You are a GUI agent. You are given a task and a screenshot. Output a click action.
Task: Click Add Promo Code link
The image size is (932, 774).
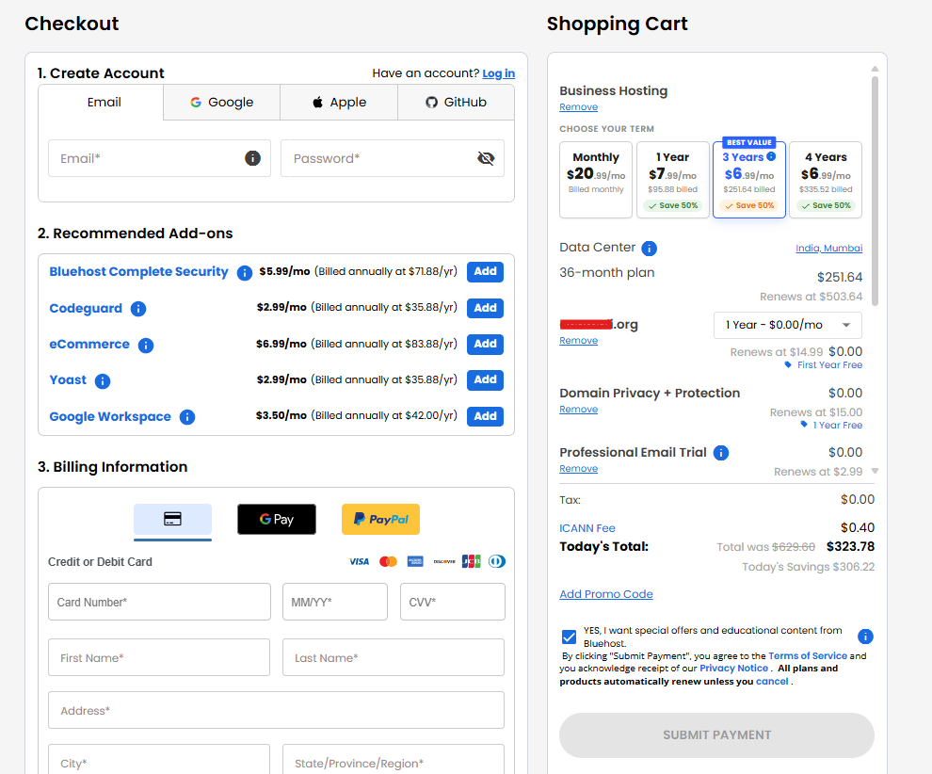[x=605, y=594]
